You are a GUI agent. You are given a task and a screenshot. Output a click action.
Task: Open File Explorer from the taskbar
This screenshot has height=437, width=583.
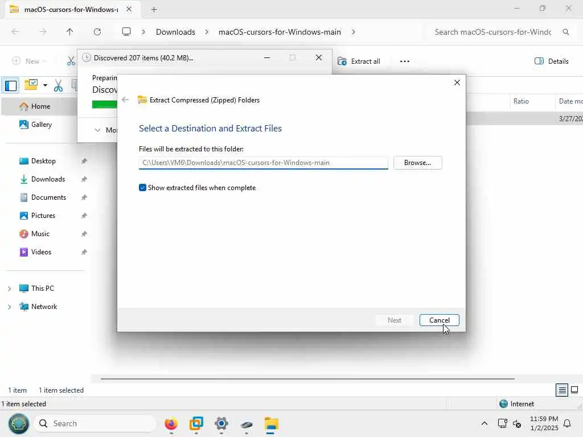pos(272,423)
